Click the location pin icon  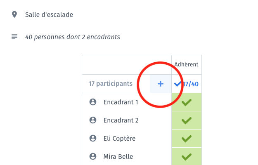coord(14,14)
